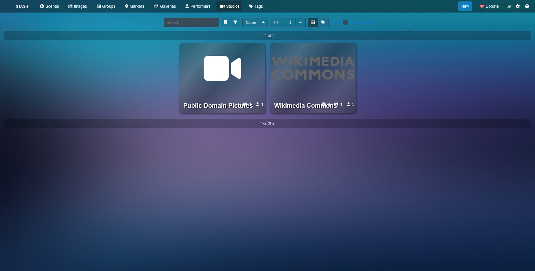Click the Public Domain Pictures title
This screenshot has width=535, height=271.
click(x=218, y=106)
